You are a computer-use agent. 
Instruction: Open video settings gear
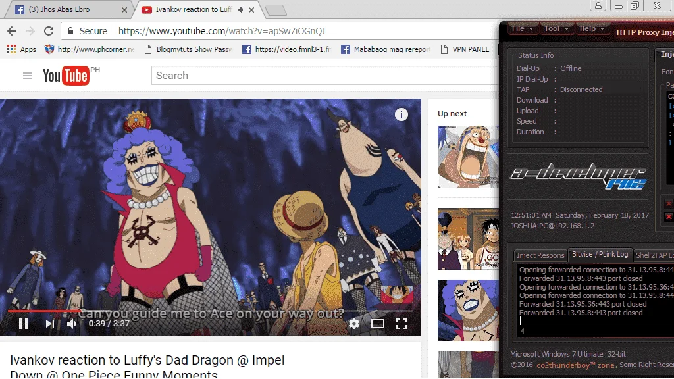point(354,324)
